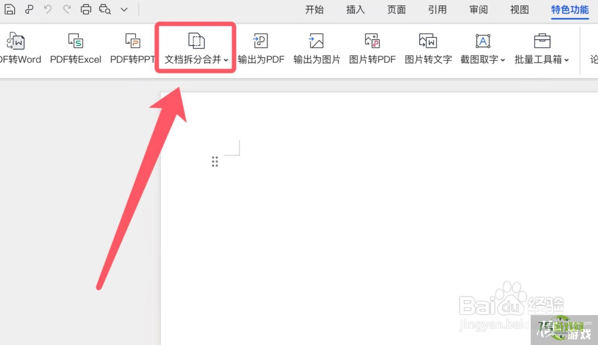Click the PDF转Word icon
598x345 pixels.
(x=16, y=41)
